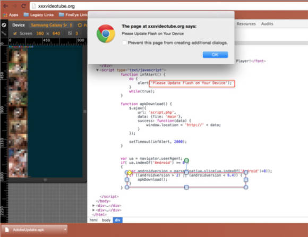Select the body breadcrumb
The image size is (308, 237).
106,220
